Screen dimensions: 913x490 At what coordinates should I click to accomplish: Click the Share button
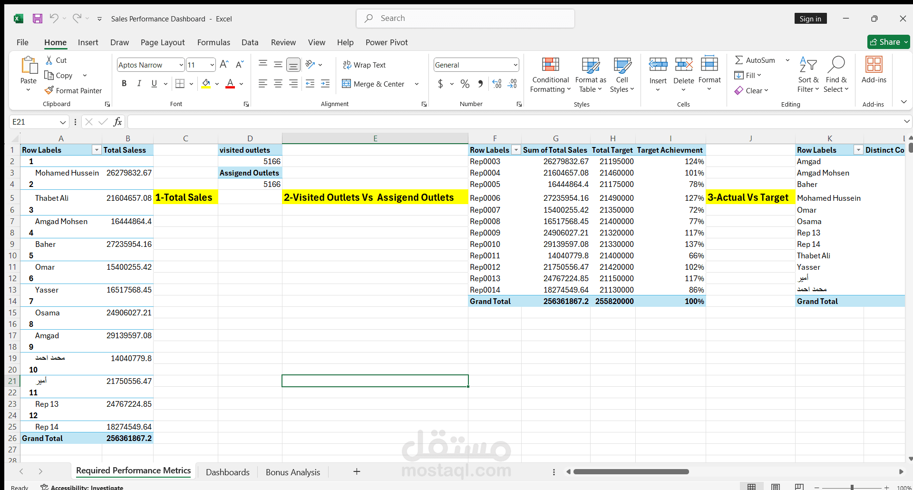[x=888, y=42]
